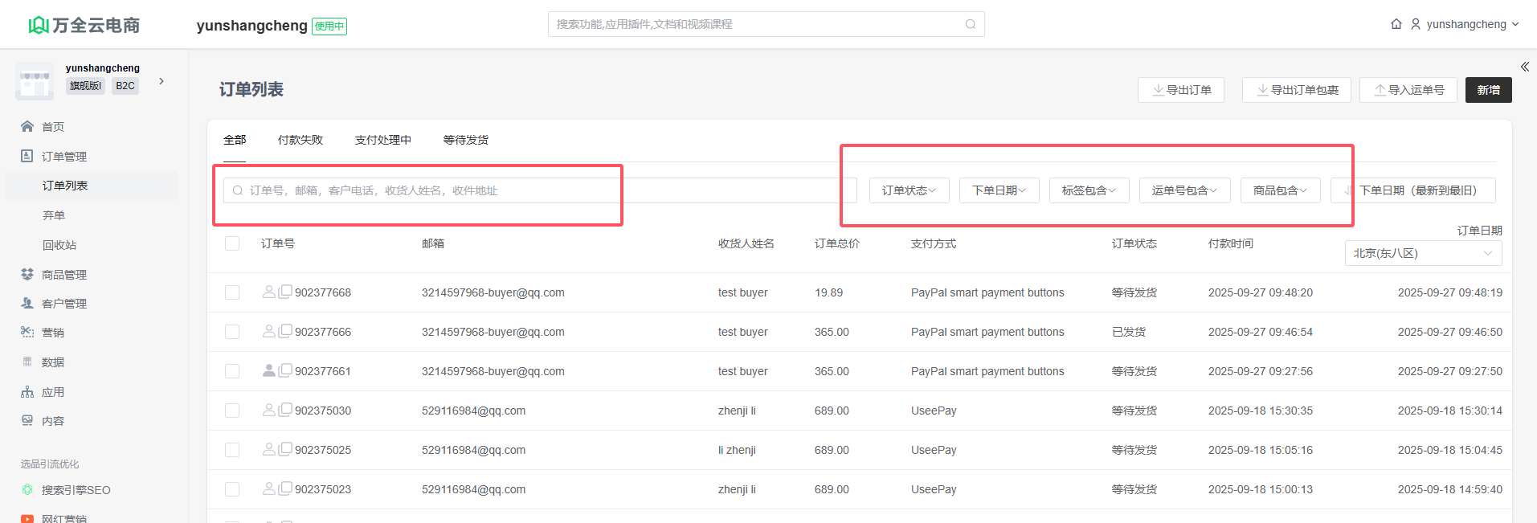Collapse the panel with double-chevron icon
Viewport: 1537px width, 523px height.
1524,67
